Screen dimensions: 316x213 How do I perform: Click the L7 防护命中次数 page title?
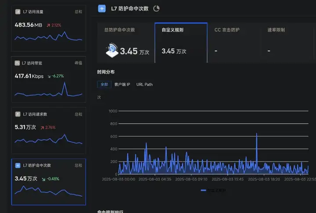click(x=130, y=9)
